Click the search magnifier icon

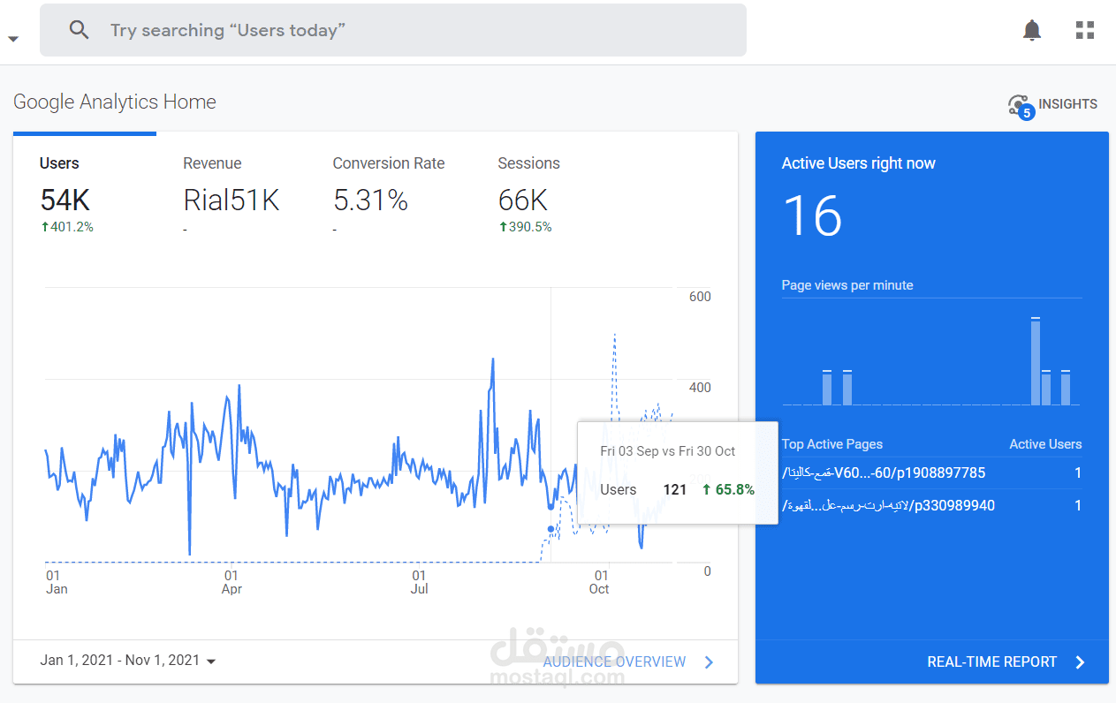pyautogui.click(x=80, y=30)
